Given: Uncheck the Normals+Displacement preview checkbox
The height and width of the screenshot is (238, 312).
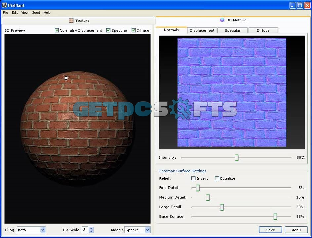Looking at the screenshot, I should 57,30.
